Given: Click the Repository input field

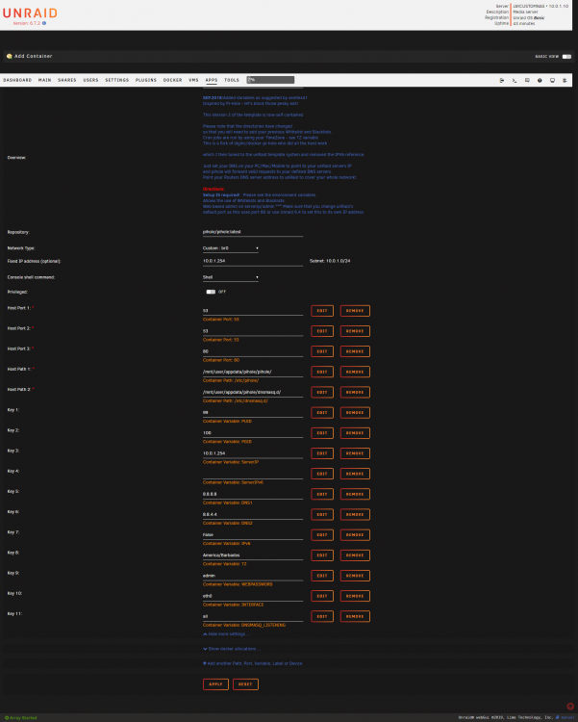Looking at the screenshot, I should point(253,232).
